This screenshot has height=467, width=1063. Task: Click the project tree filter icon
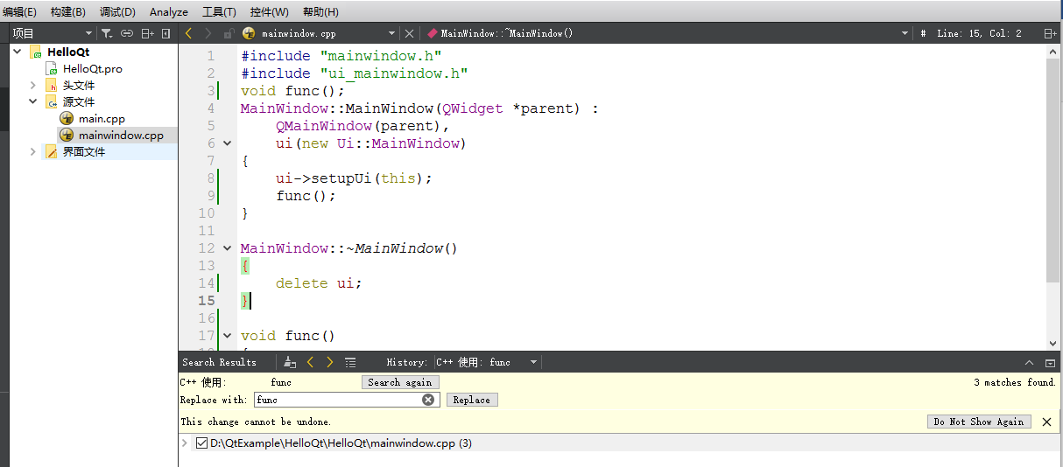tap(106, 33)
